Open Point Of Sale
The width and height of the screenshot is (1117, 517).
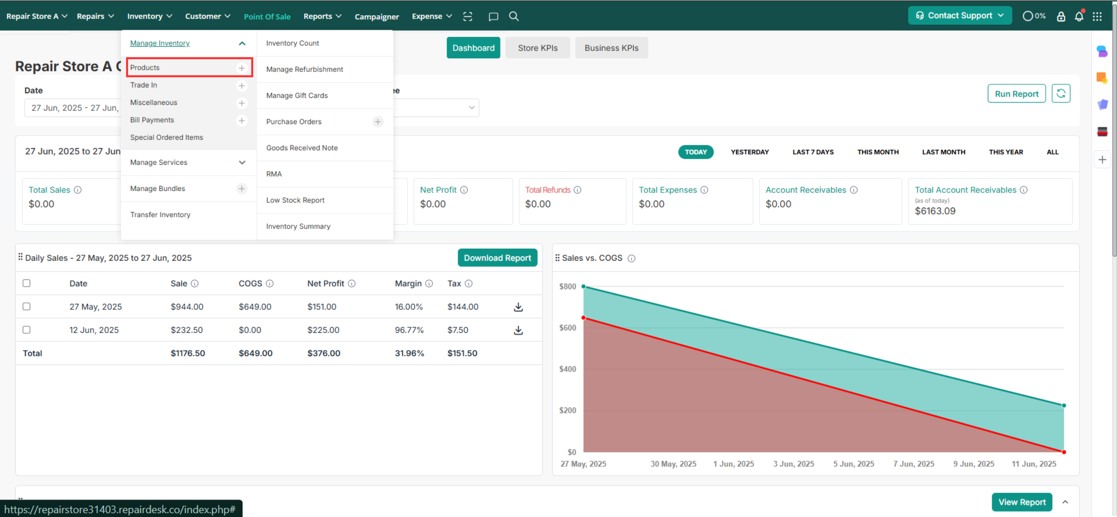point(267,17)
